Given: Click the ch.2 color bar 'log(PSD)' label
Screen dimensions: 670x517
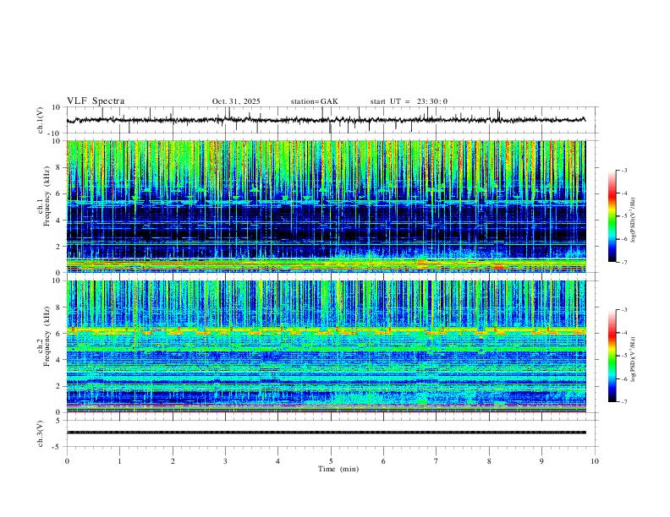Looking at the screenshot, I should point(633,360).
